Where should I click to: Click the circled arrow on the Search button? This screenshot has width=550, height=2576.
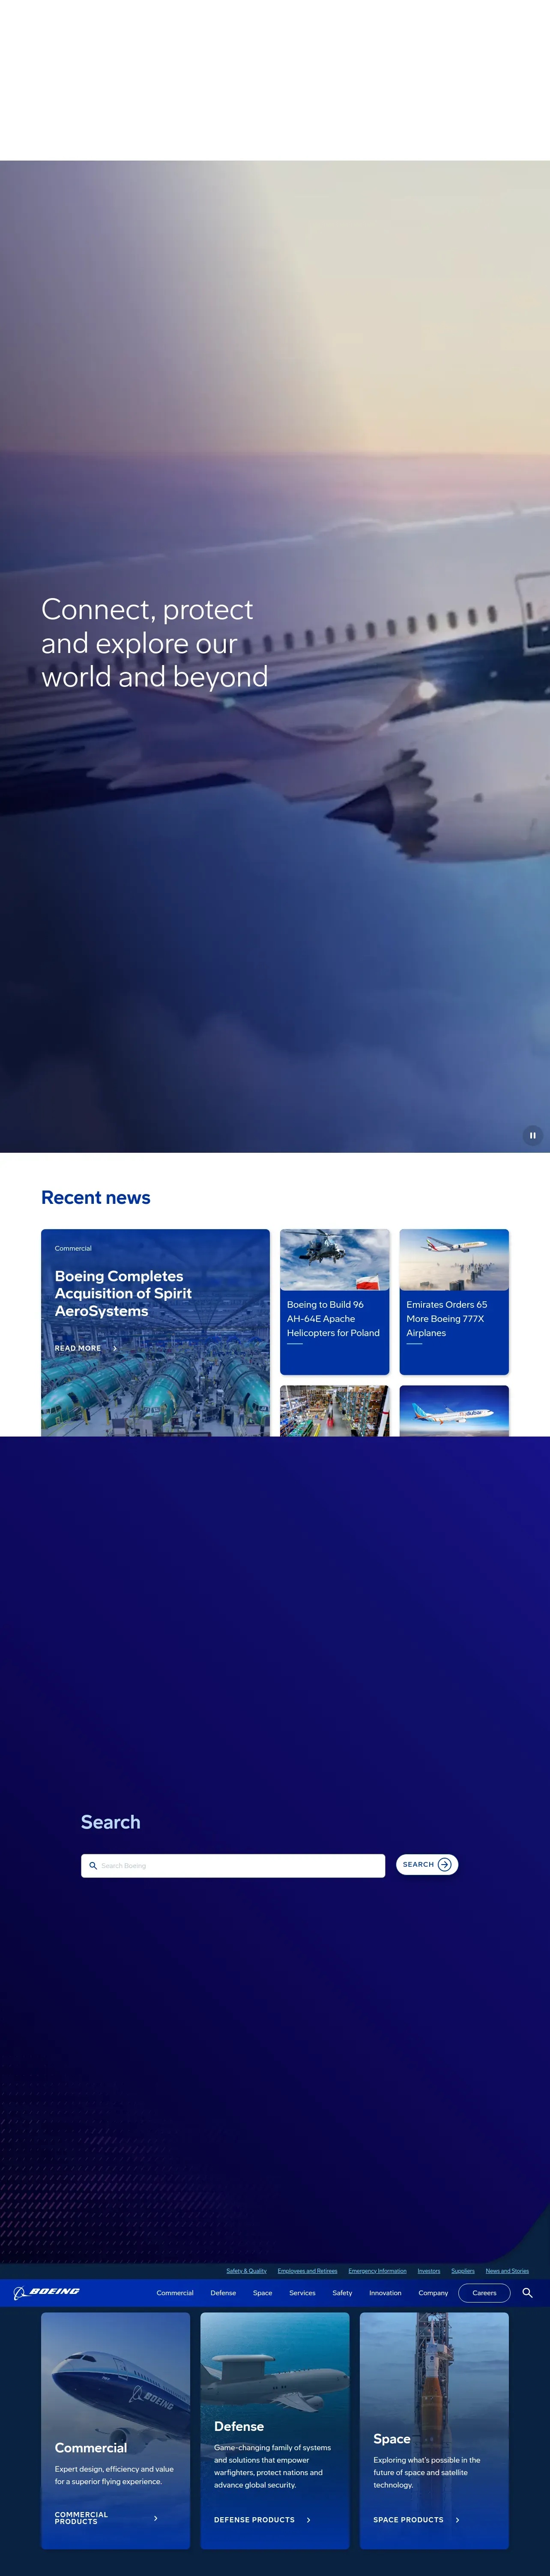[x=444, y=1864]
